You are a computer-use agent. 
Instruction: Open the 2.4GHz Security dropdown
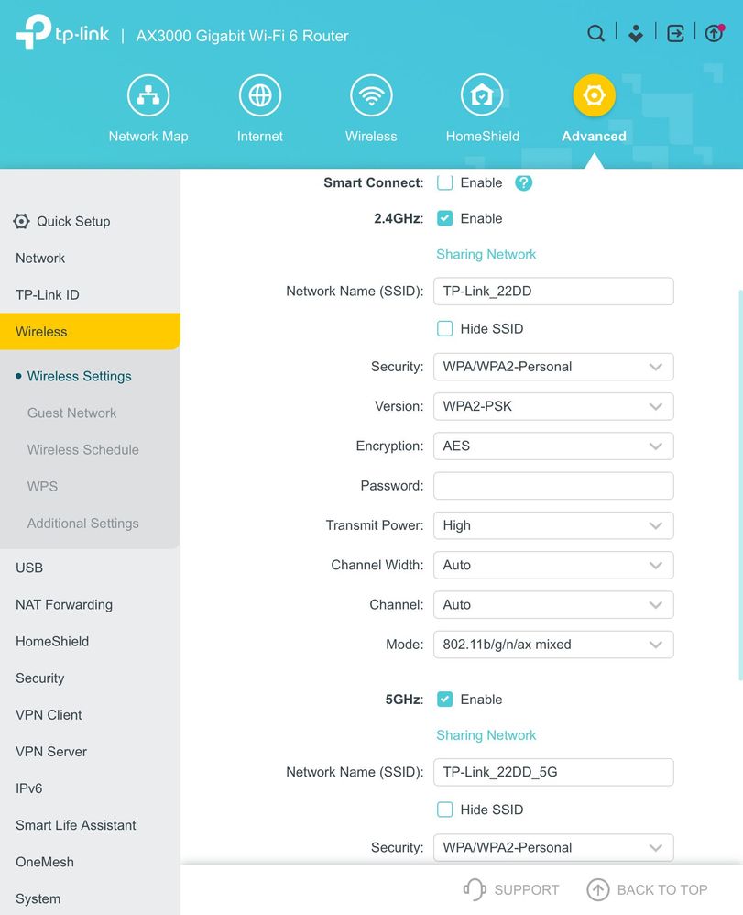(x=553, y=367)
